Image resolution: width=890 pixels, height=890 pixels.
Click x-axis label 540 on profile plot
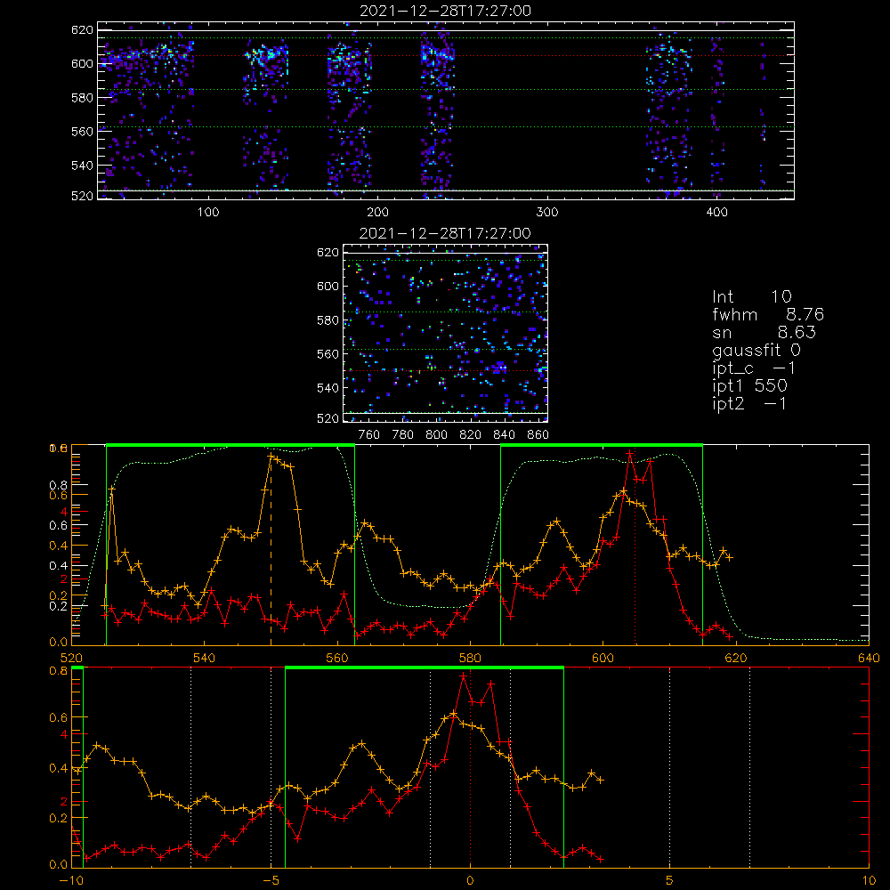coord(205,658)
